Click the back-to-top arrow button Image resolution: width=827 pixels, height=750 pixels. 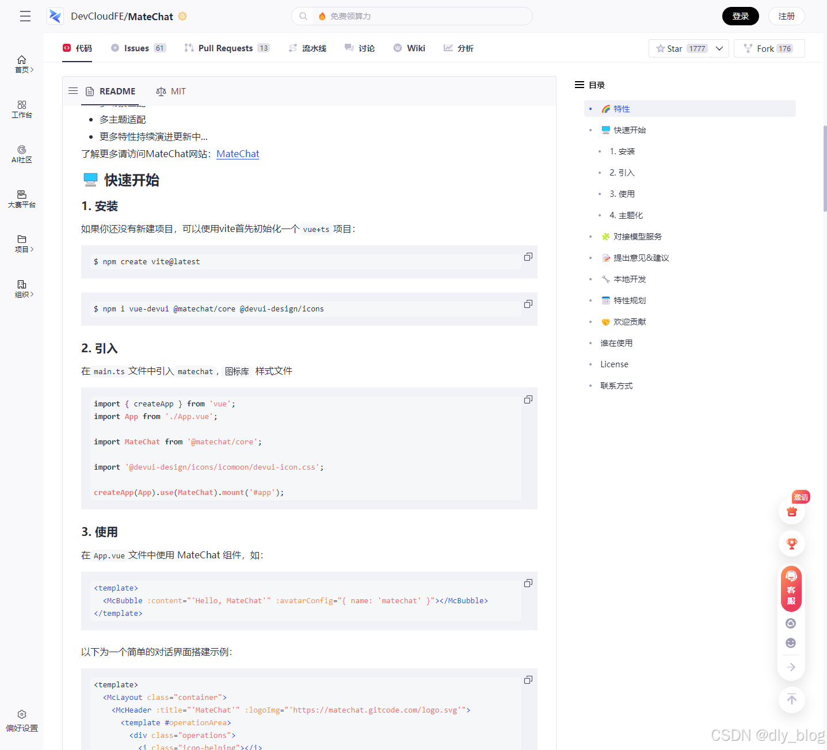click(792, 700)
